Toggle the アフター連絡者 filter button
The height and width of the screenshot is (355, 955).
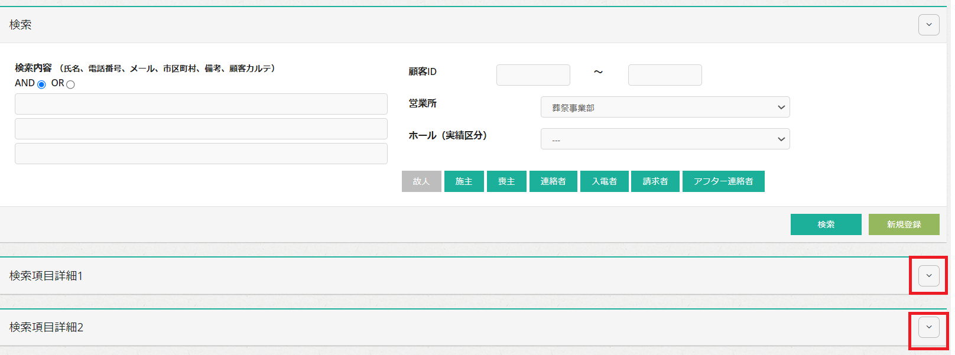pyautogui.click(x=723, y=181)
